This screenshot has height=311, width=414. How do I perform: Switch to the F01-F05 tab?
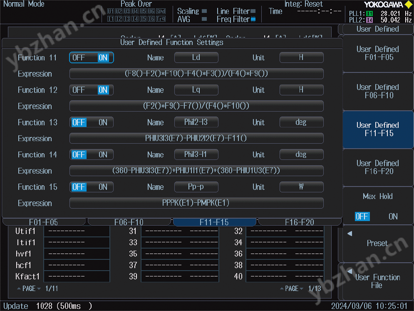(44, 222)
